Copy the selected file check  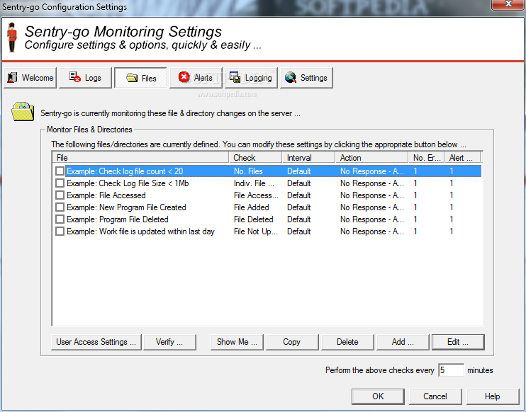click(x=292, y=342)
